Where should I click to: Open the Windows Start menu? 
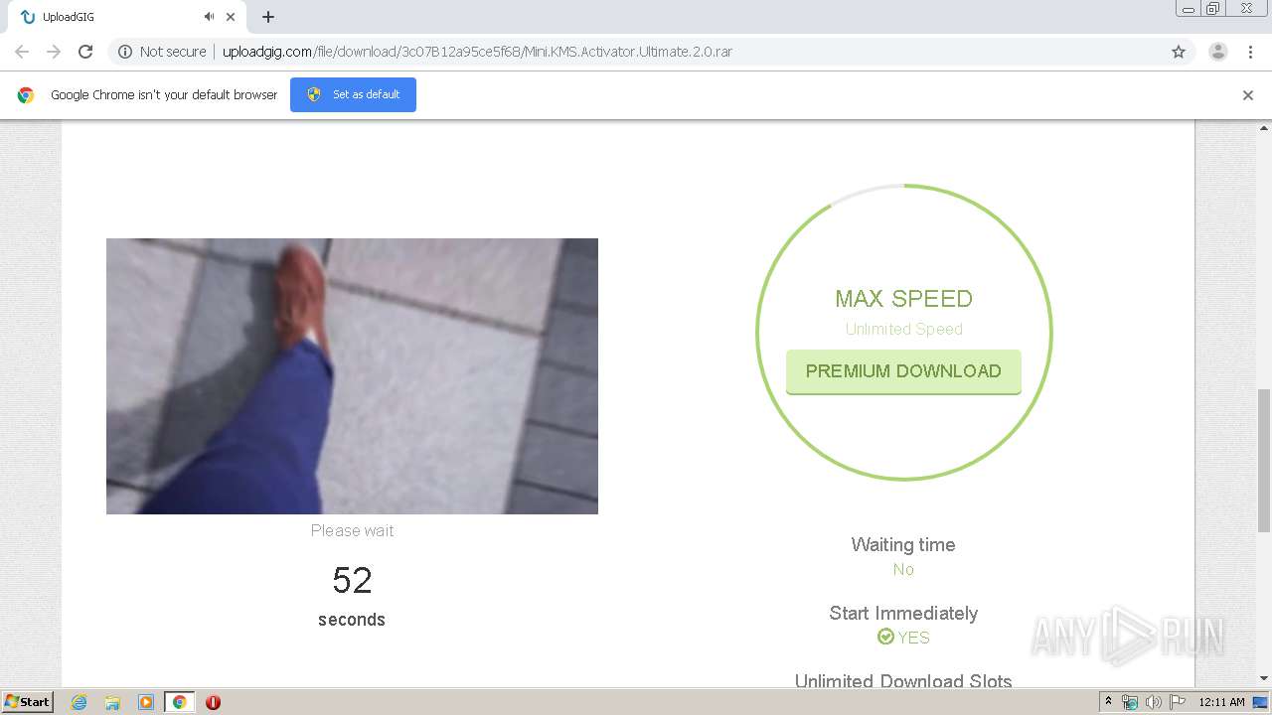pyautogui.click(x=28, y=701)
